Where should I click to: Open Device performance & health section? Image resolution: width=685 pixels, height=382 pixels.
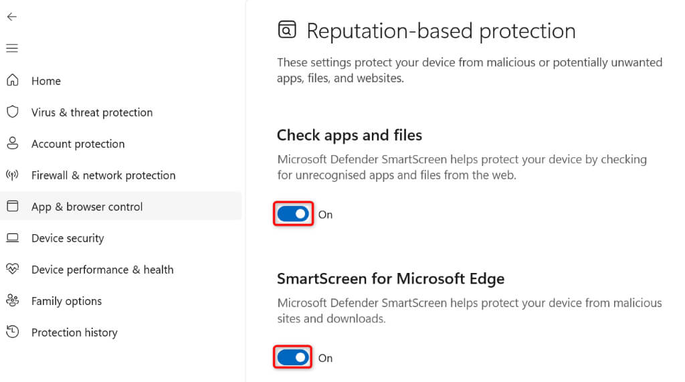102,270
